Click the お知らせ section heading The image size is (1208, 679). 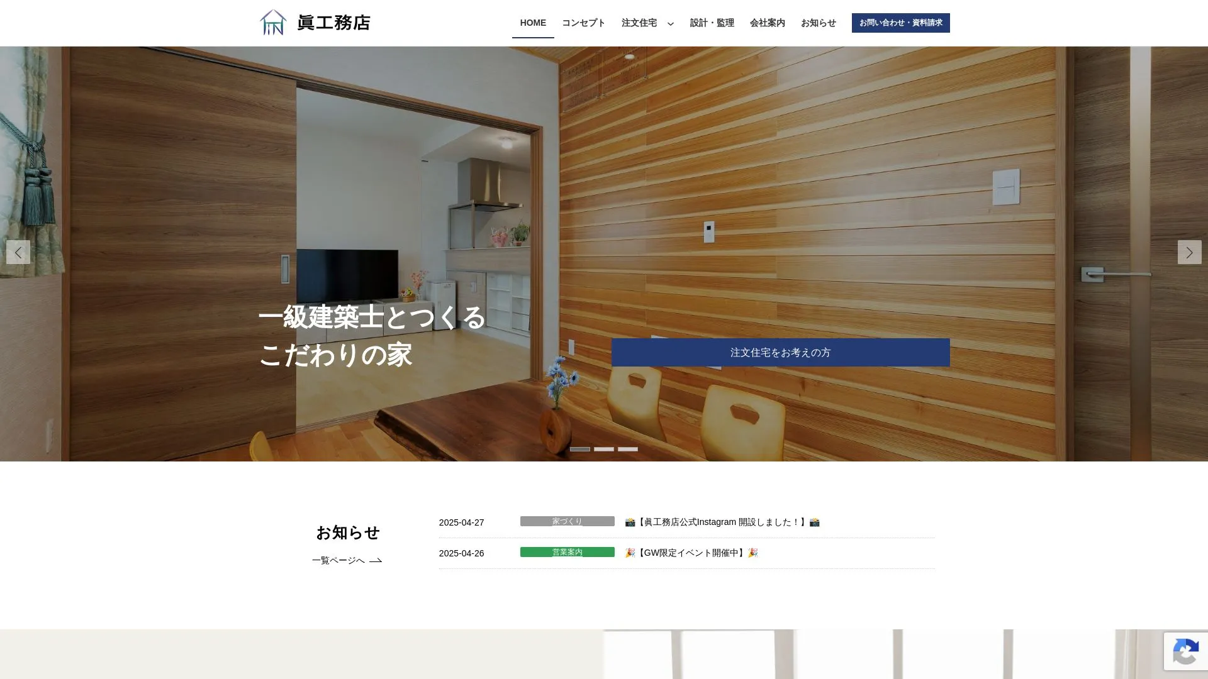(x=347, y=533)
